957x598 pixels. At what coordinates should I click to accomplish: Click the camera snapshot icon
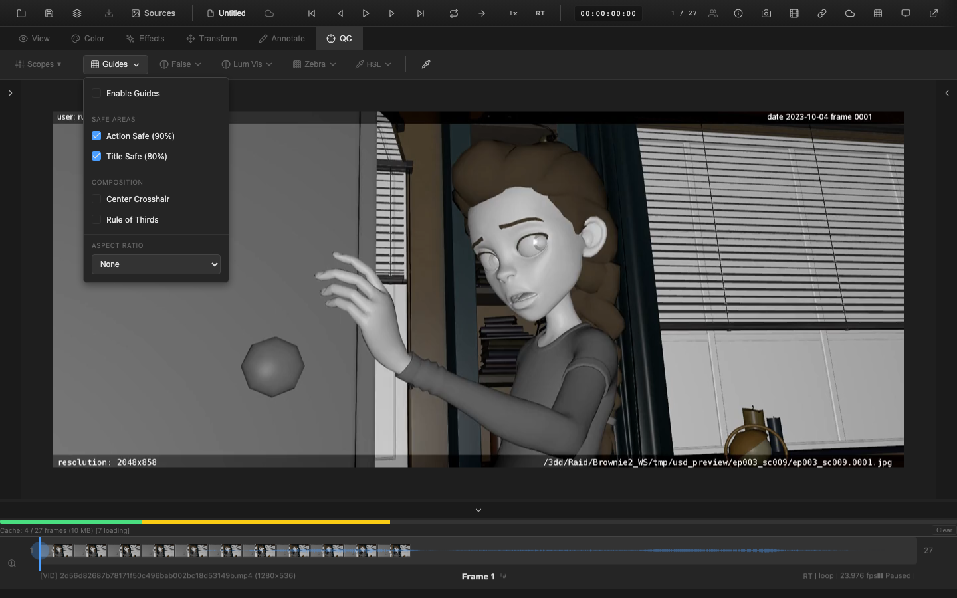pyautogui.click(x=766, y=13)
